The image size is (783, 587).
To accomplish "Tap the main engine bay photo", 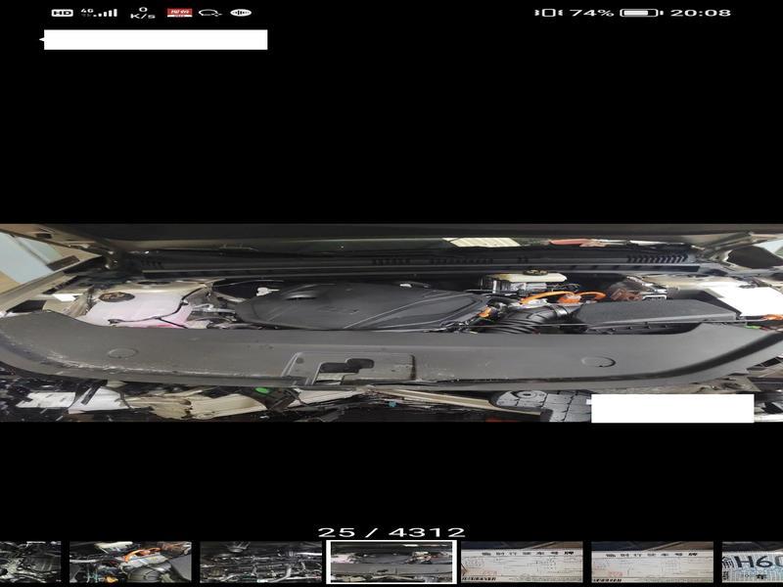I will pos(391,323).
